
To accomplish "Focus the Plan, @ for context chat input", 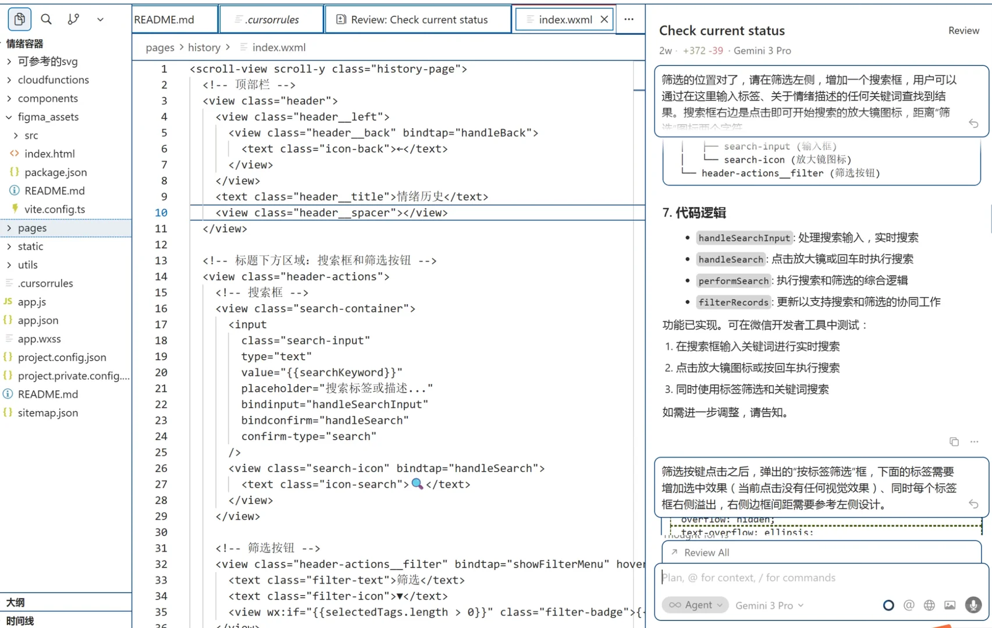I will tap(822, 578).
